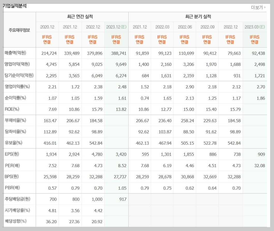Select the ROE value 15.40
The width and height of the screenshot is (274, 231).
coord(211,110)
